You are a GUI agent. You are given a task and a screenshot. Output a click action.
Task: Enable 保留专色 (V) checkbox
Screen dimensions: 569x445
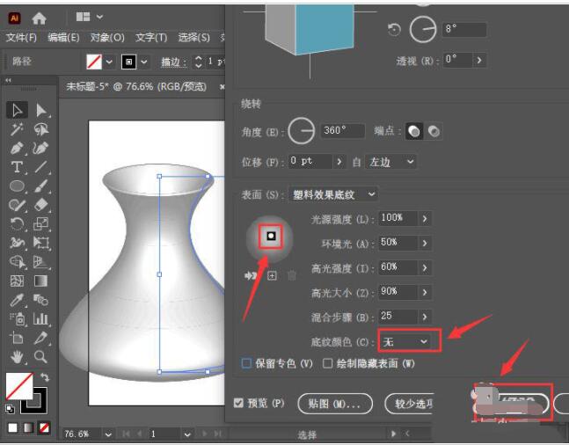246,363
